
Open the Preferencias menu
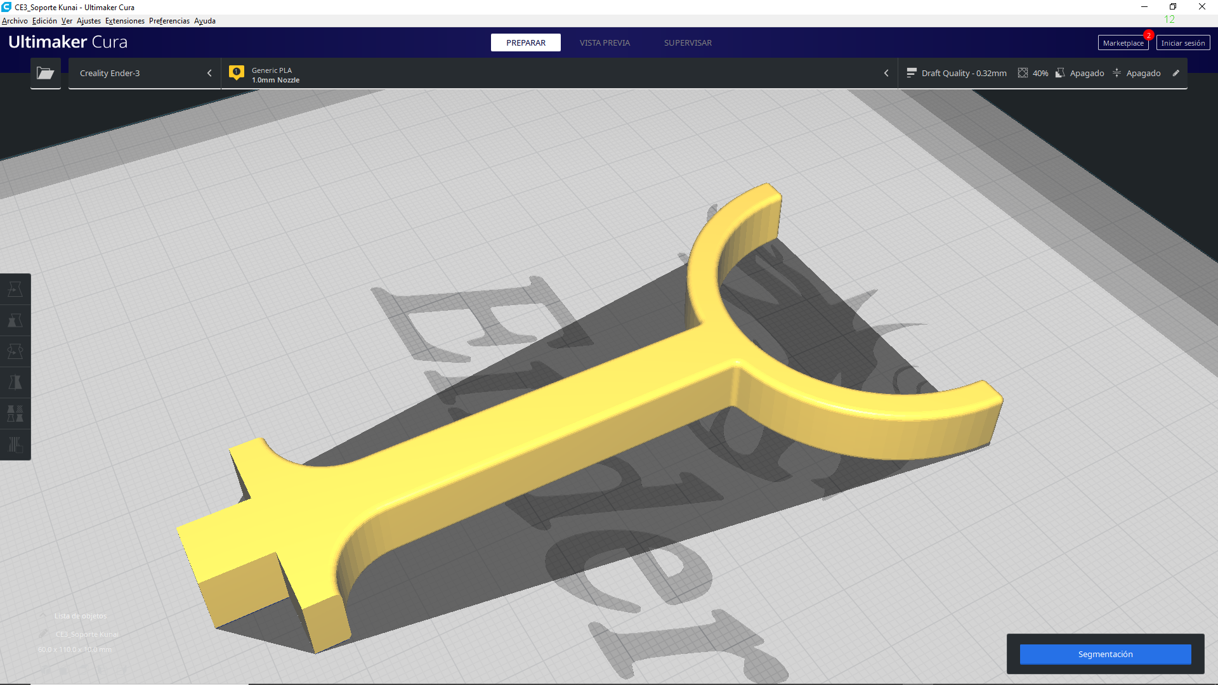169,21
